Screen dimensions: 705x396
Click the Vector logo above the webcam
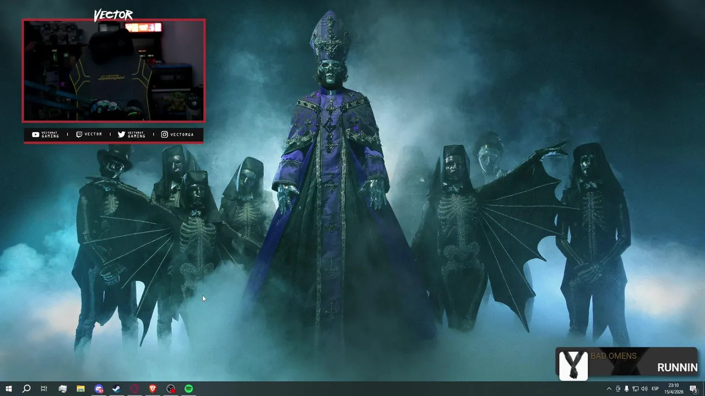click(113, 15)
